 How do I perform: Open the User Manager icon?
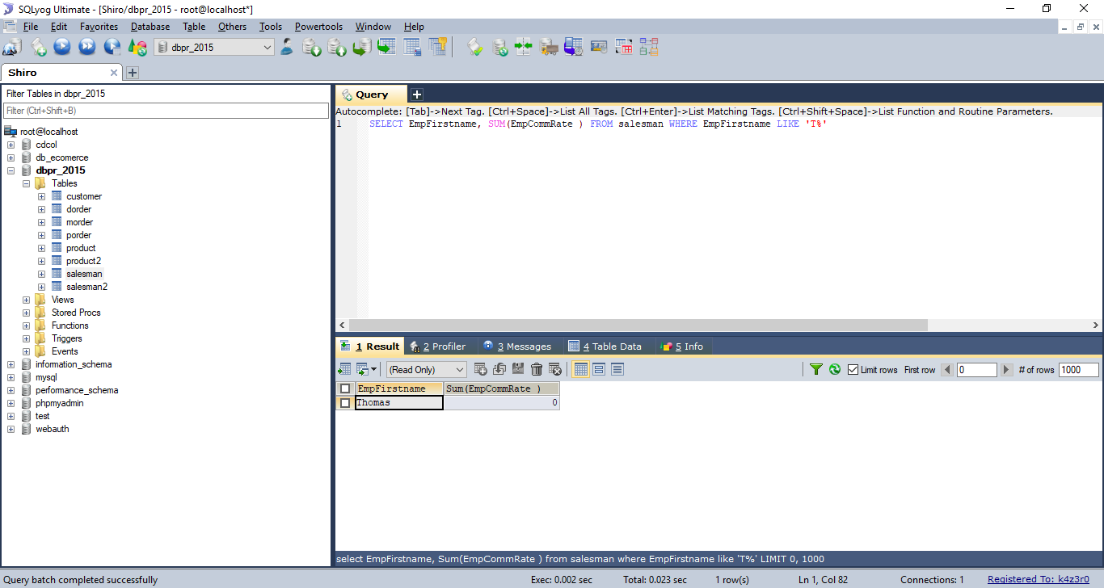tap(287, 47)
